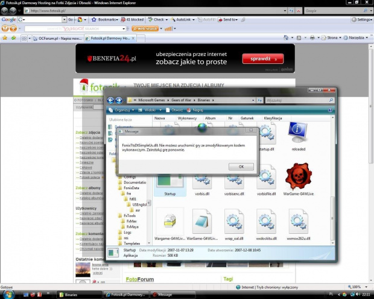Image resolution: width=374 pixels, height=299 pixels.
Task: Click Explorer back arrow button
Action: point(110,101)
